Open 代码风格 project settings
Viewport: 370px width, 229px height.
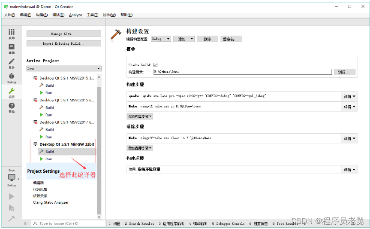tap(40, 189)
